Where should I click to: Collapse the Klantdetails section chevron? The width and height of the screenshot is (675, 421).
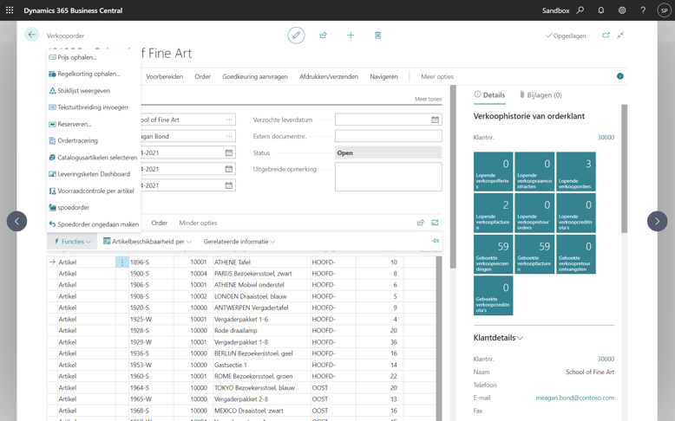[520, 338]
